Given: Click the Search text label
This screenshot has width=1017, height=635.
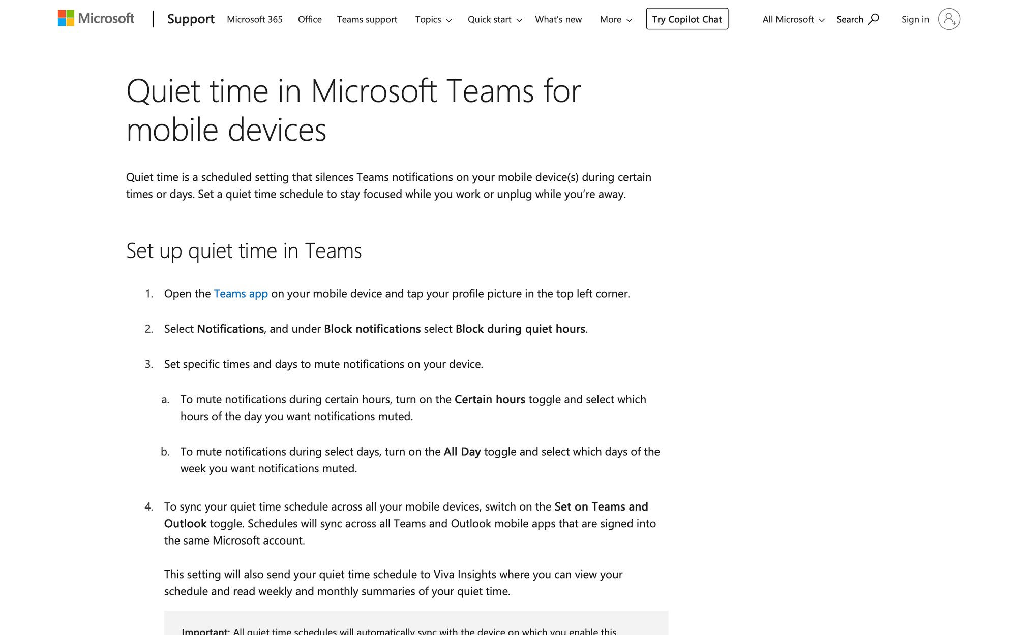Looking at the screenshot, I should tap(850, 19).
